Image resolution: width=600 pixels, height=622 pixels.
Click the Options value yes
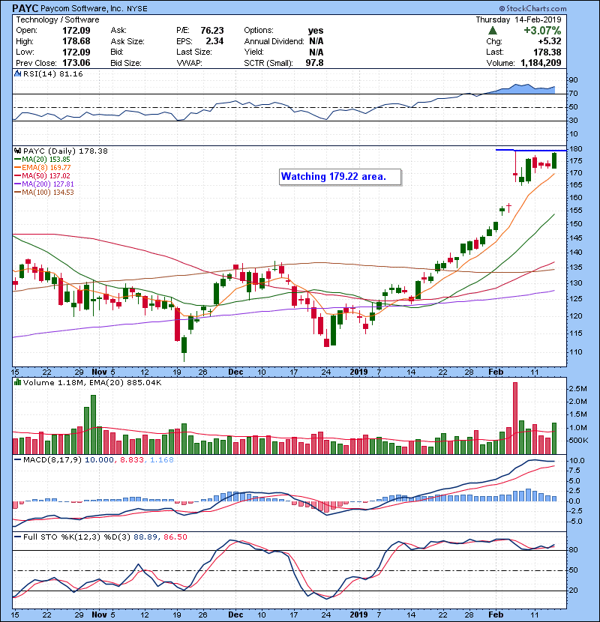click(x=316, y=31)
